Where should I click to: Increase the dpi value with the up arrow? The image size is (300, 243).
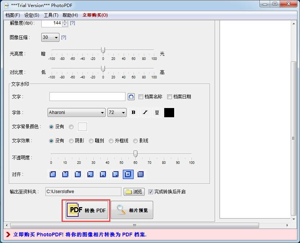[x=65, y=21]
